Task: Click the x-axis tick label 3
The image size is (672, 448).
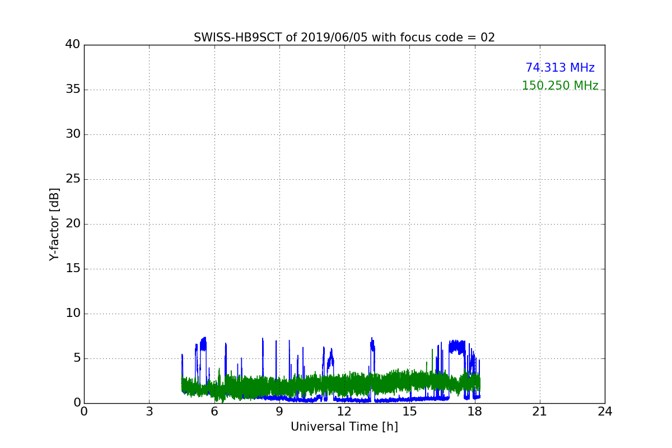Action: point(149,412)
